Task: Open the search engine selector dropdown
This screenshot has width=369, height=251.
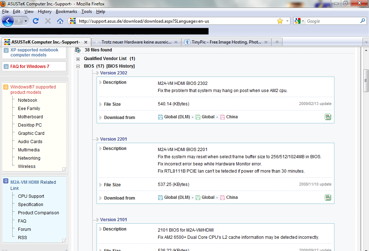Action: point(303,21)
